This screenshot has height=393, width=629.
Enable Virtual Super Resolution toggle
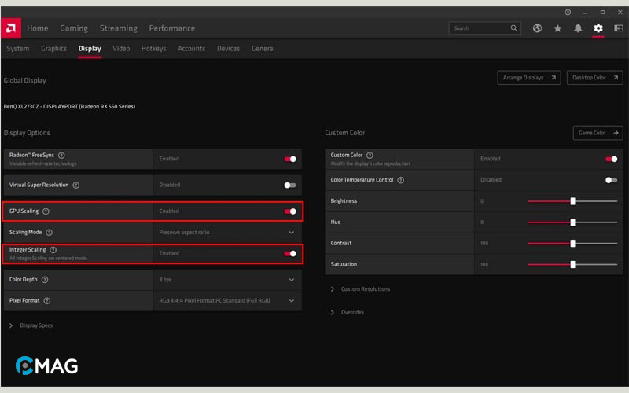(x=290, y=185)
